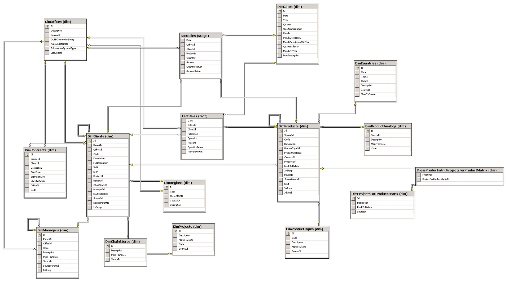Select the InformationSystemType column row

click(65, 48)
